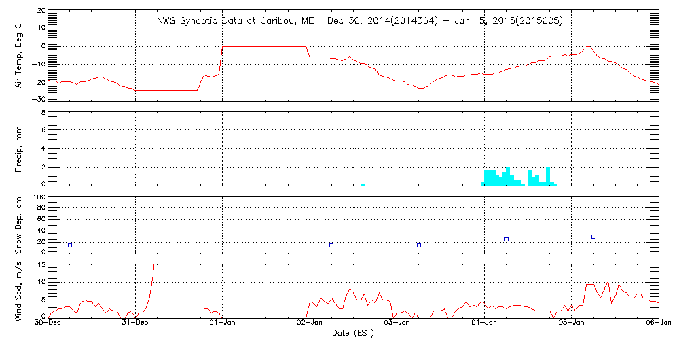The width and height of the screenshot is (679, 339).
Task: Select the "Snow Dep, cm" axis label
Action: point(19,225)
